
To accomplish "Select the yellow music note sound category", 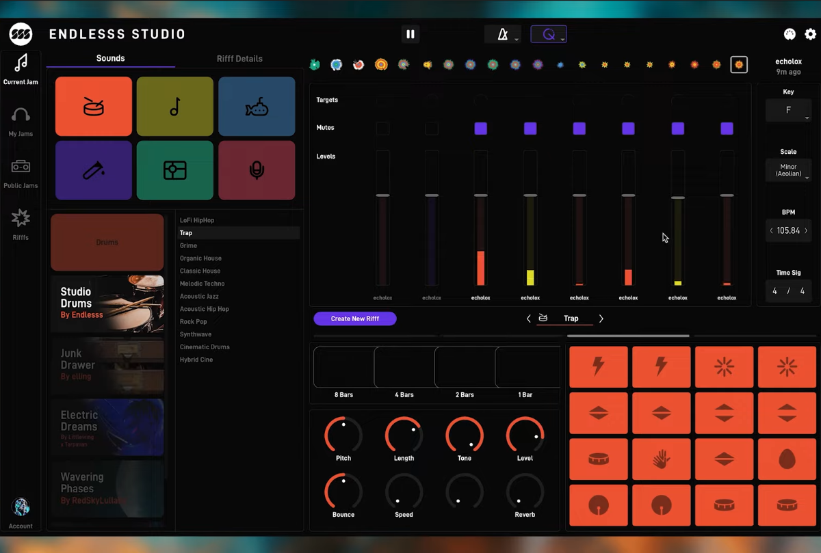I will pos(175,106).
